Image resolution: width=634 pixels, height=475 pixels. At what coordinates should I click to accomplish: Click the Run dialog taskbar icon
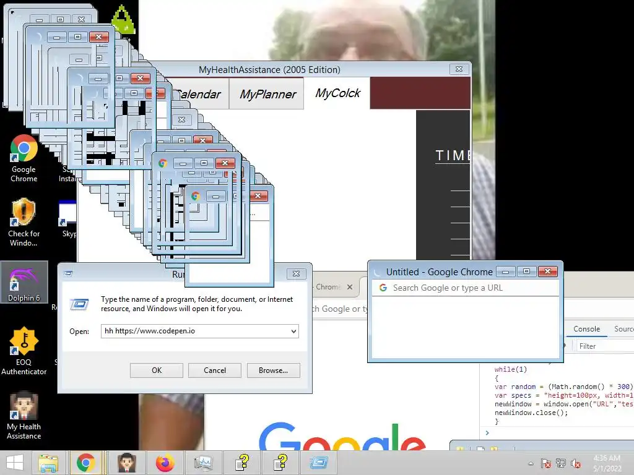[x=319, y=463]
